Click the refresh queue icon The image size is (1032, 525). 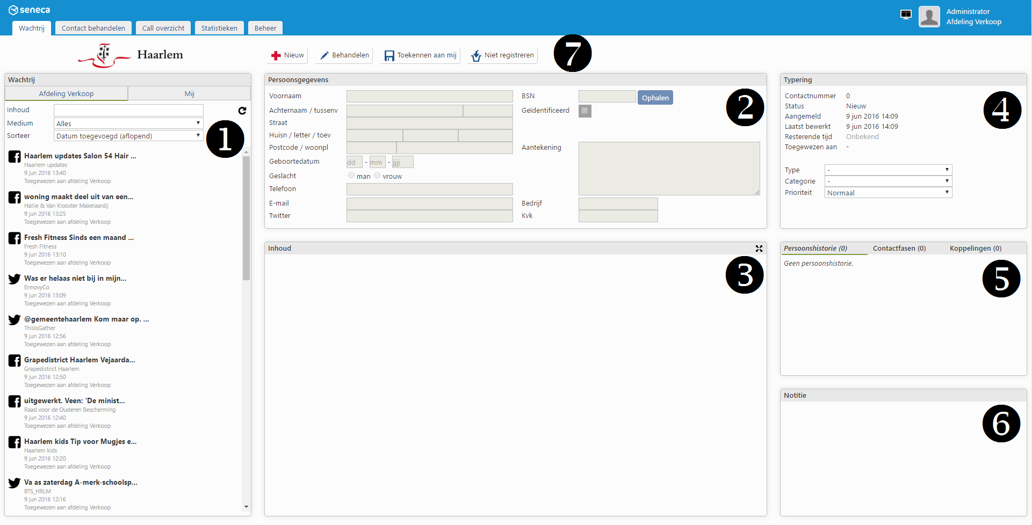(x=242, y=111)
